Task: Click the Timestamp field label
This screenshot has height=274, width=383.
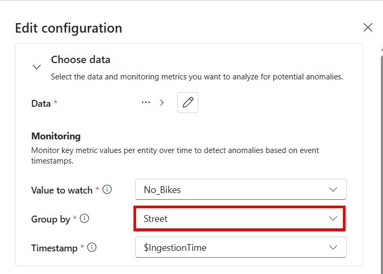Action: [x=54, y=248]
